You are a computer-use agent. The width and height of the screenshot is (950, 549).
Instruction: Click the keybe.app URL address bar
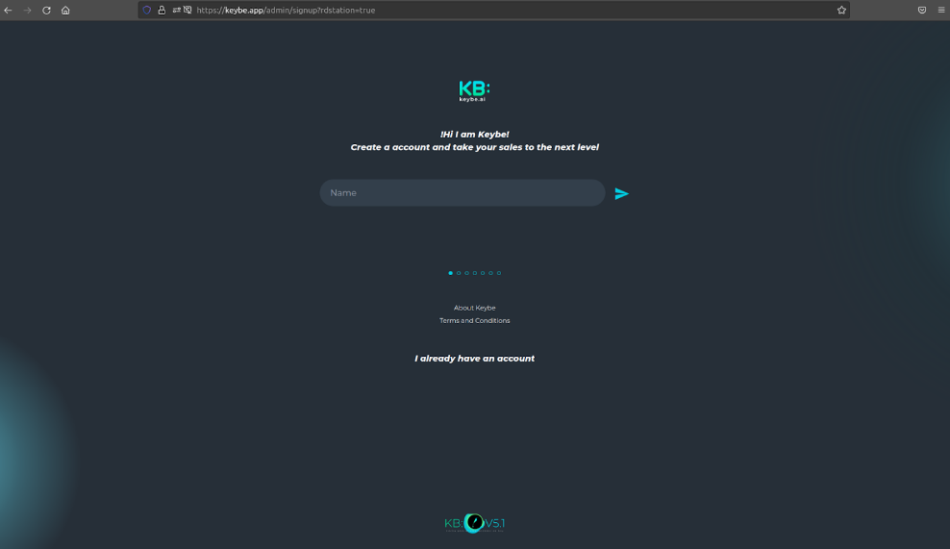pyautogui.click(x=481, y=10)
